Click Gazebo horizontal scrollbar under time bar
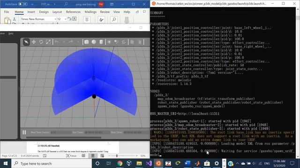The image size is (300, 168). 64,137
